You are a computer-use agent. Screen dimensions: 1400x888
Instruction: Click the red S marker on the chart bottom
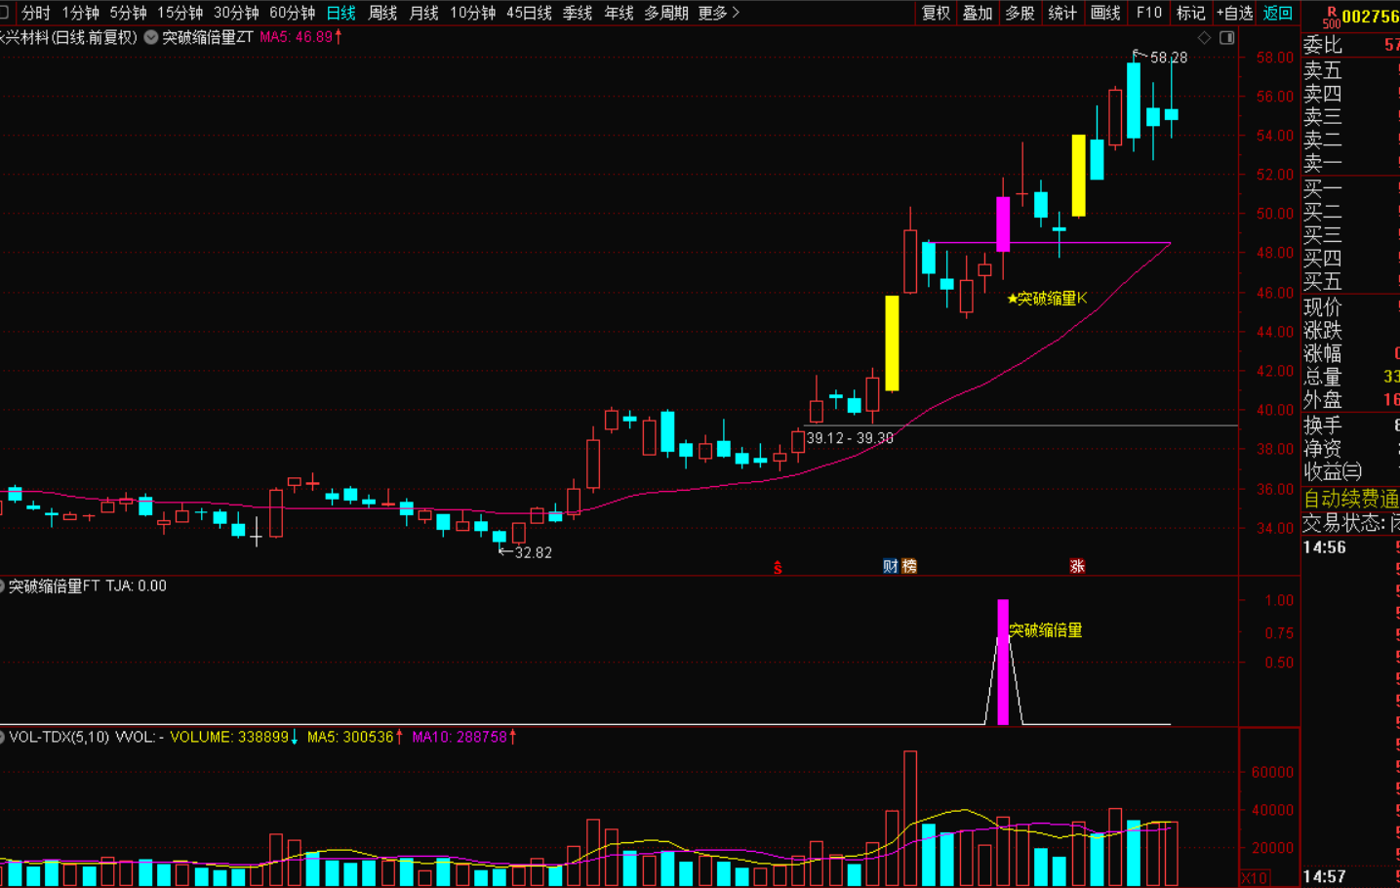tap(778, 567)
